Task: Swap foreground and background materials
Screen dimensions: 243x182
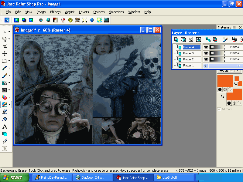Action: click(222, 96)
